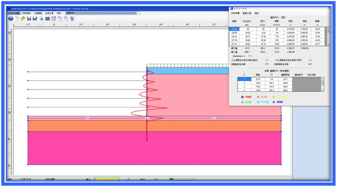Click the save-as disk icon with green arrow
Screen dimensions: 337x187
click(x=35, y=18)
